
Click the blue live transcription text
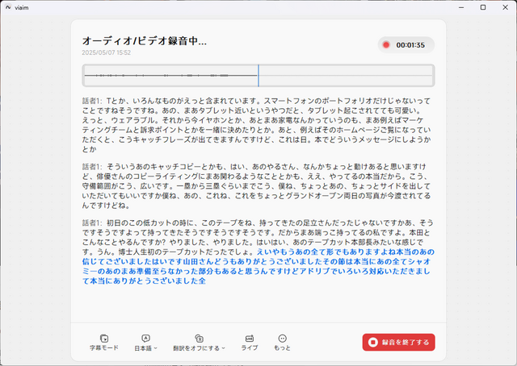tap(257, 267)
